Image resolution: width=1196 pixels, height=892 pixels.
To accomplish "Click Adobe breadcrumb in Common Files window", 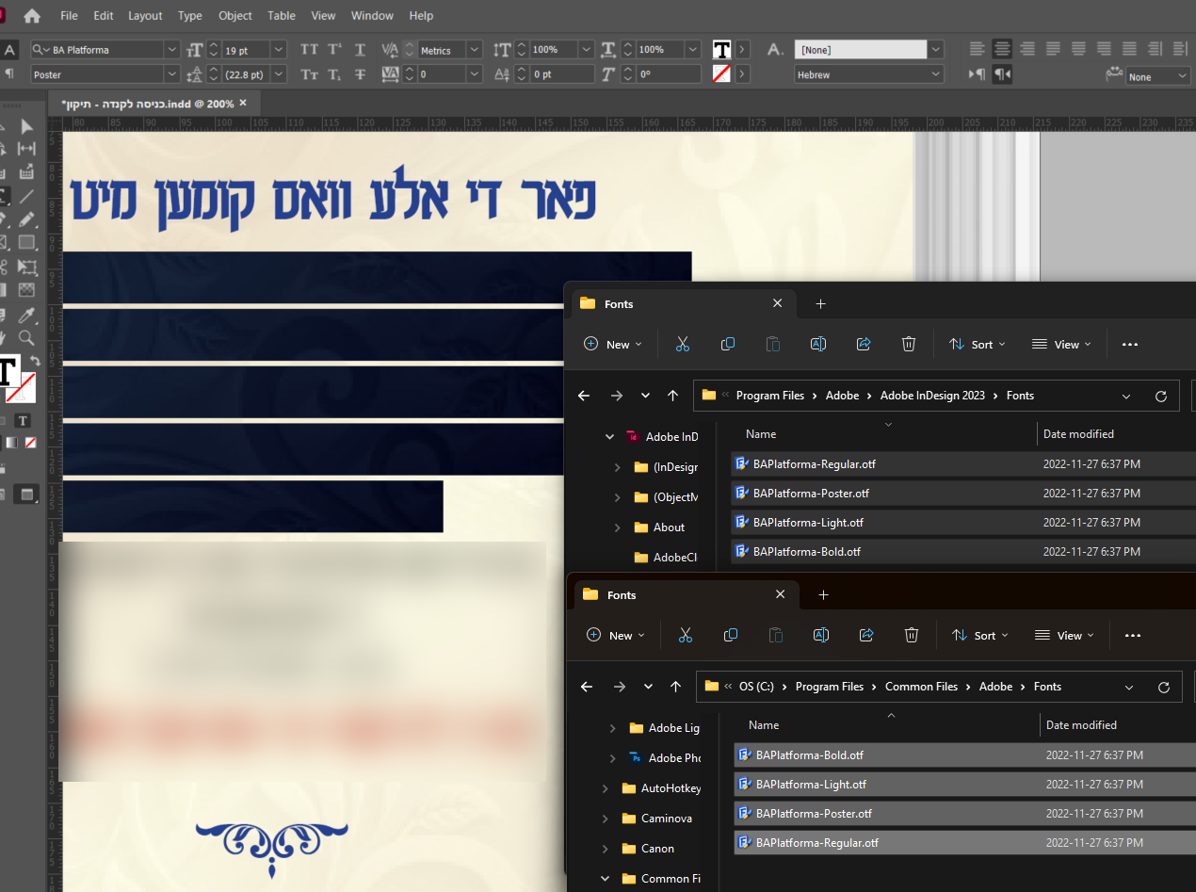I will click(x=995, y=687).
